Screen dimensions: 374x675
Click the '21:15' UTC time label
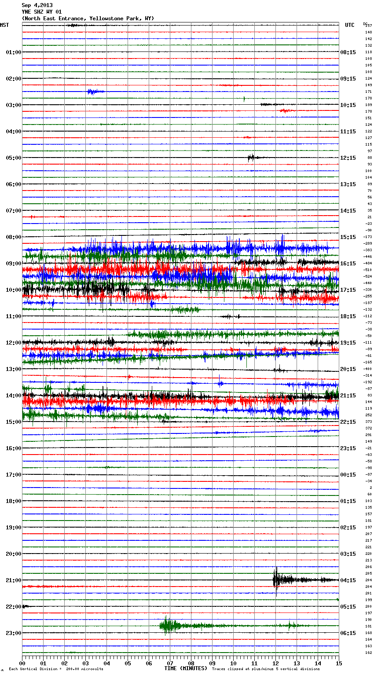pos(348,396)
